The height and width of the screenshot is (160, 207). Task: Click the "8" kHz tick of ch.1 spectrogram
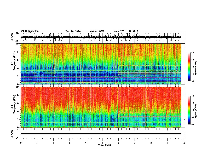pyautogui.click(x=18, y=52)
